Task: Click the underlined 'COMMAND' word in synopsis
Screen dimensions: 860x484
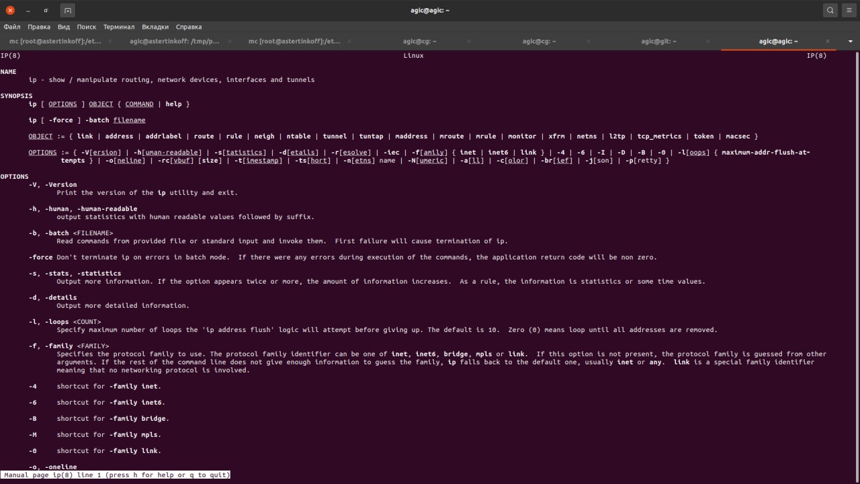Action: point(139,104)
